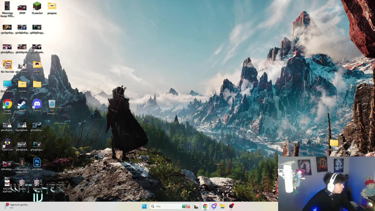Image resolution: width=375 pixels, height=211 pixels.
Task: Open Discord from the taskbar
Action: tap(214, 206)
